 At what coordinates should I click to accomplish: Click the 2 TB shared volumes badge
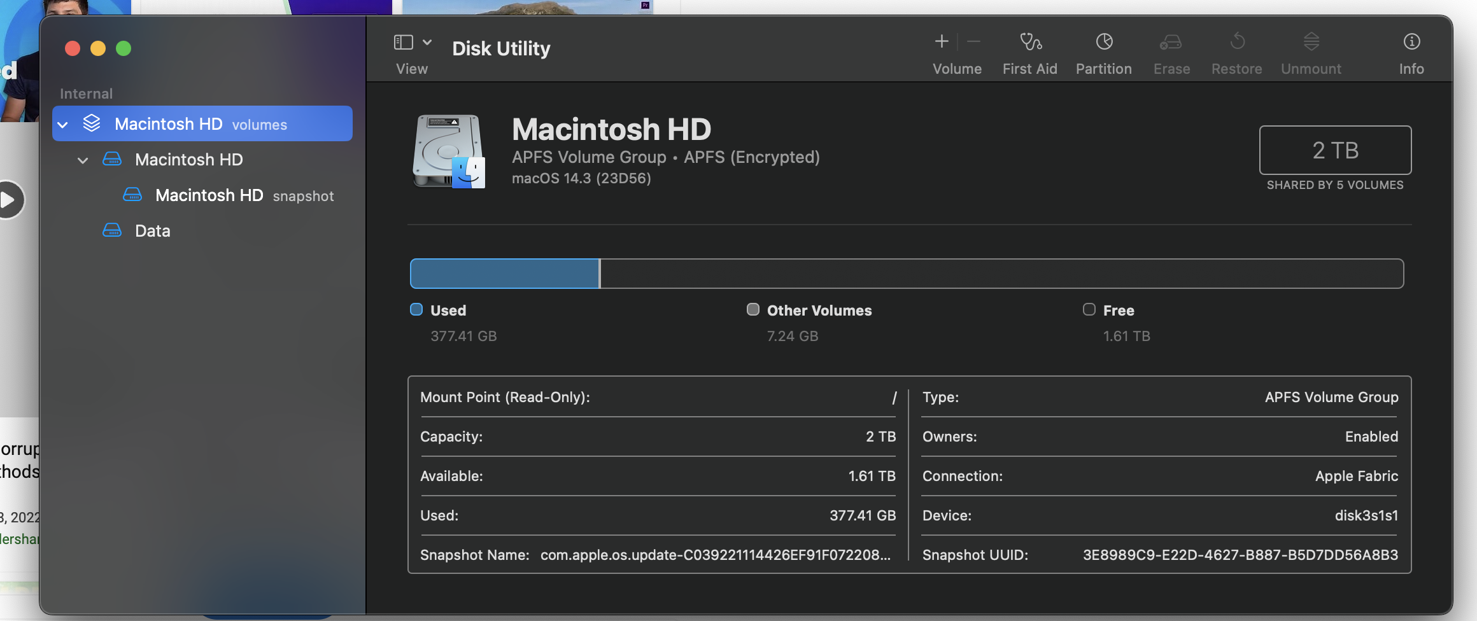click(1335, 150)
